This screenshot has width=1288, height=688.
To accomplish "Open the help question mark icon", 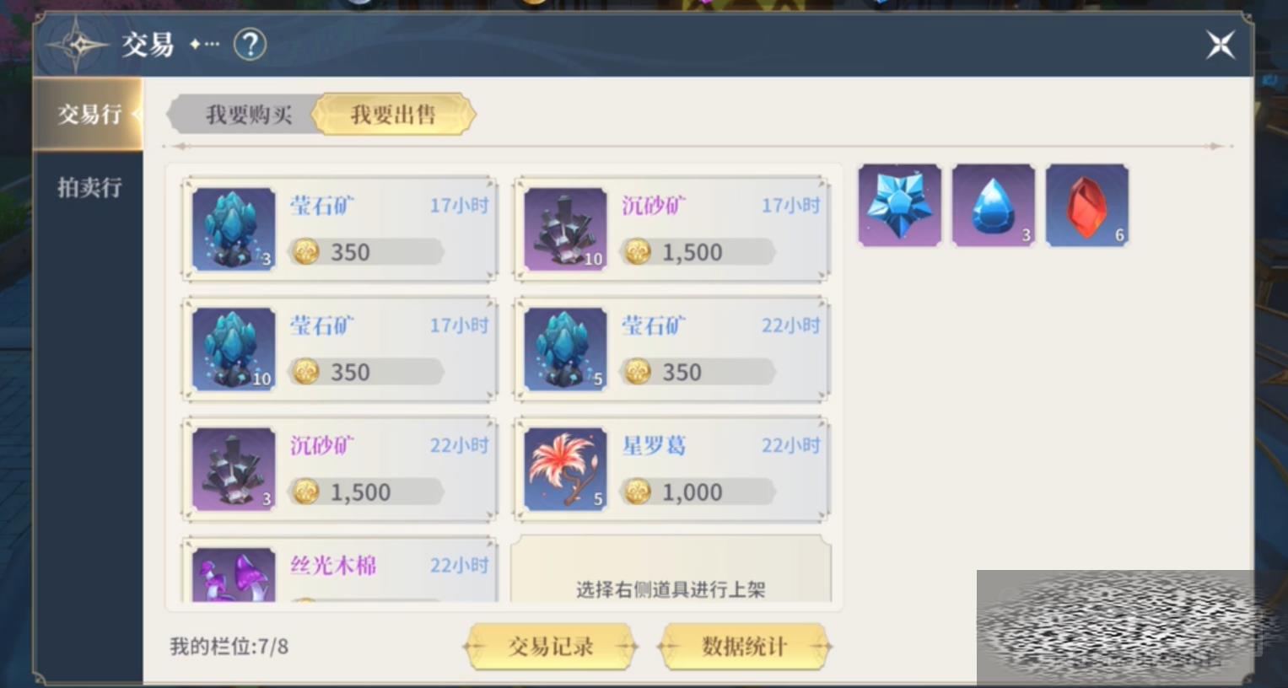I will tap(250, 44).
